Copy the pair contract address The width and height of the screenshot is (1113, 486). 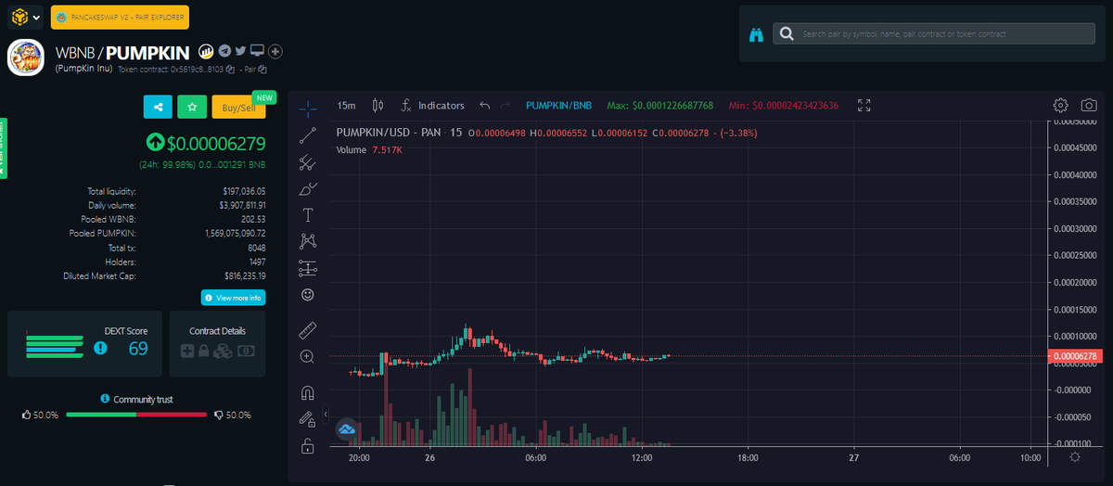coord(262,69)
